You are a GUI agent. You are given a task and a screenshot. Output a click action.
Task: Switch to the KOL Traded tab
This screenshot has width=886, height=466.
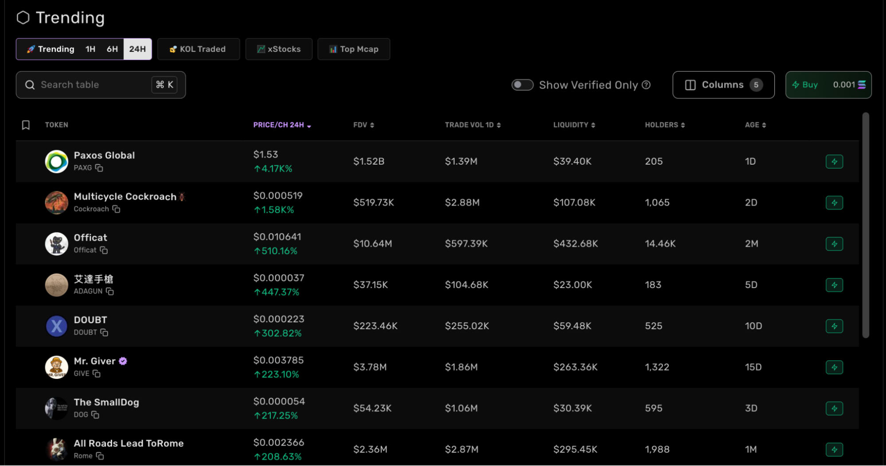198,49
